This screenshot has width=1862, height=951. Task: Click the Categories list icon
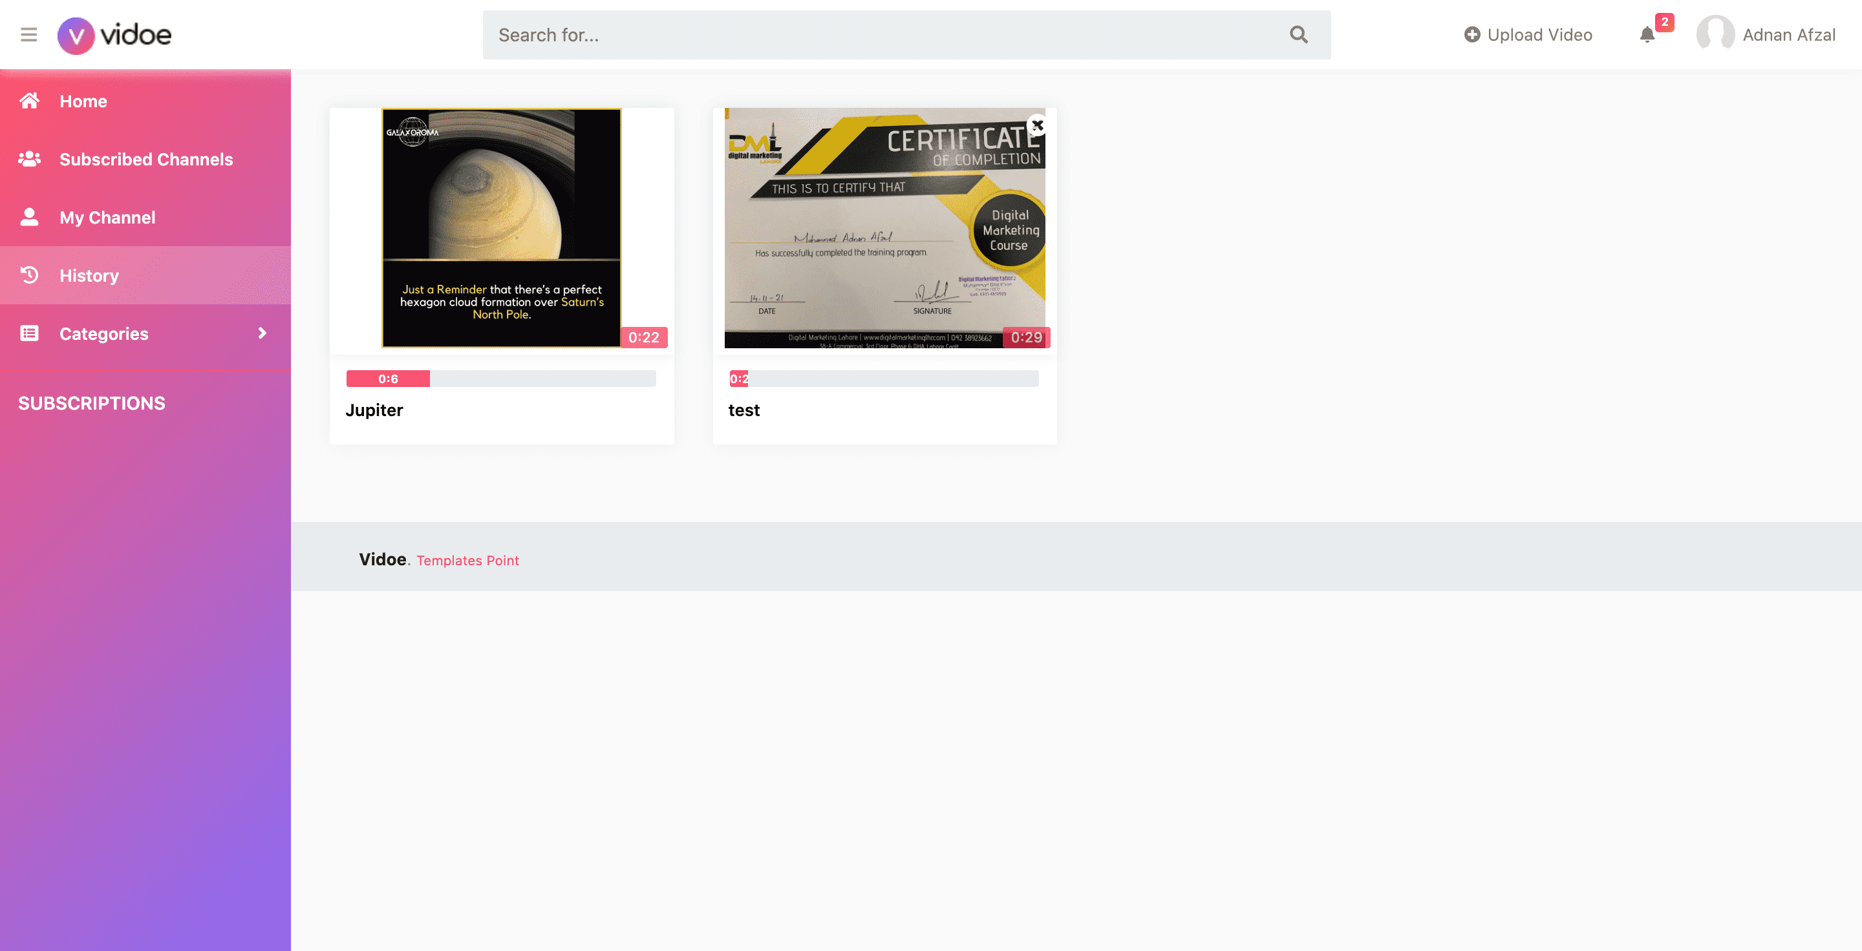29,333
